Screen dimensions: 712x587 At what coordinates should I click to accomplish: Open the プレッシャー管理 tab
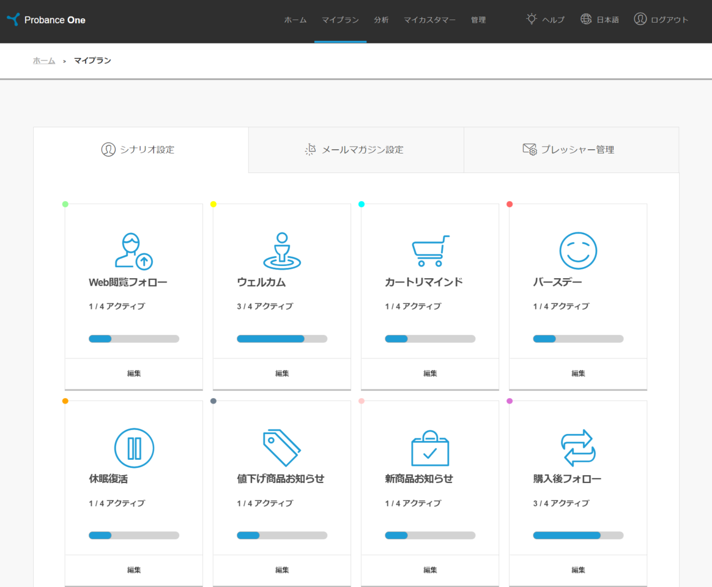tap(571, 149)
